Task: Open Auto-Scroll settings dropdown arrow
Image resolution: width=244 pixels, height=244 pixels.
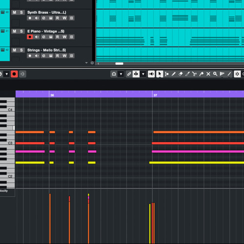Action: (143, 74)
